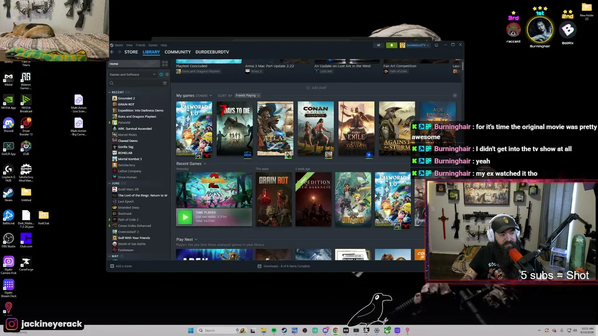Open the Fan Art Competition news item
Screen dimensions: 598x336
tap(400, 67)
